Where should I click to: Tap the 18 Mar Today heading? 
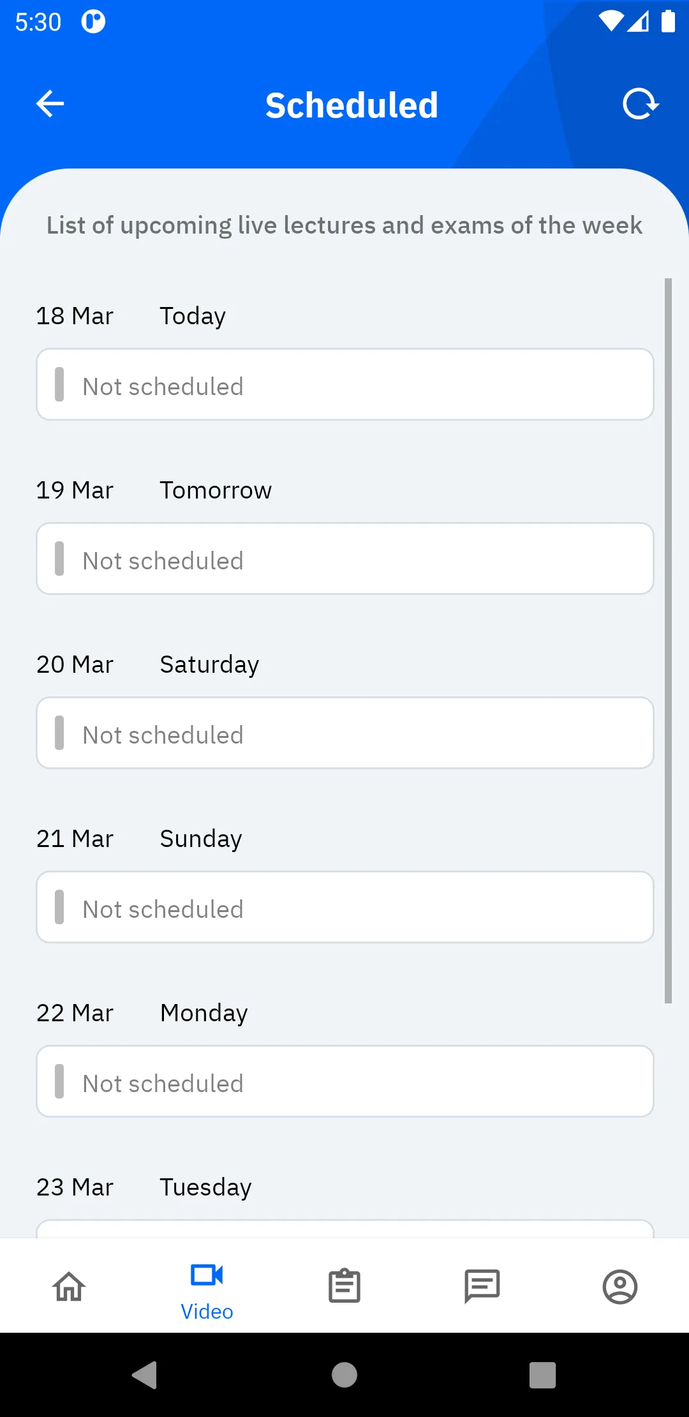[x=131, y=316]
